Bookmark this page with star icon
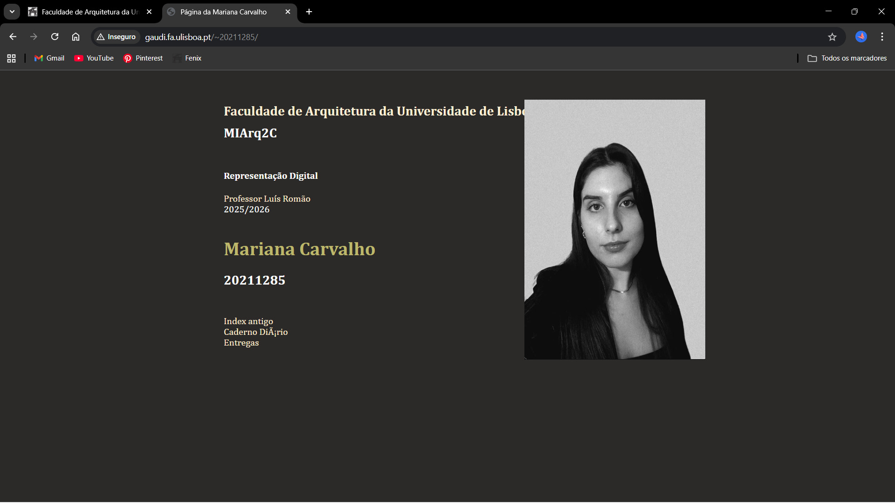 click(x=832, y=37)
